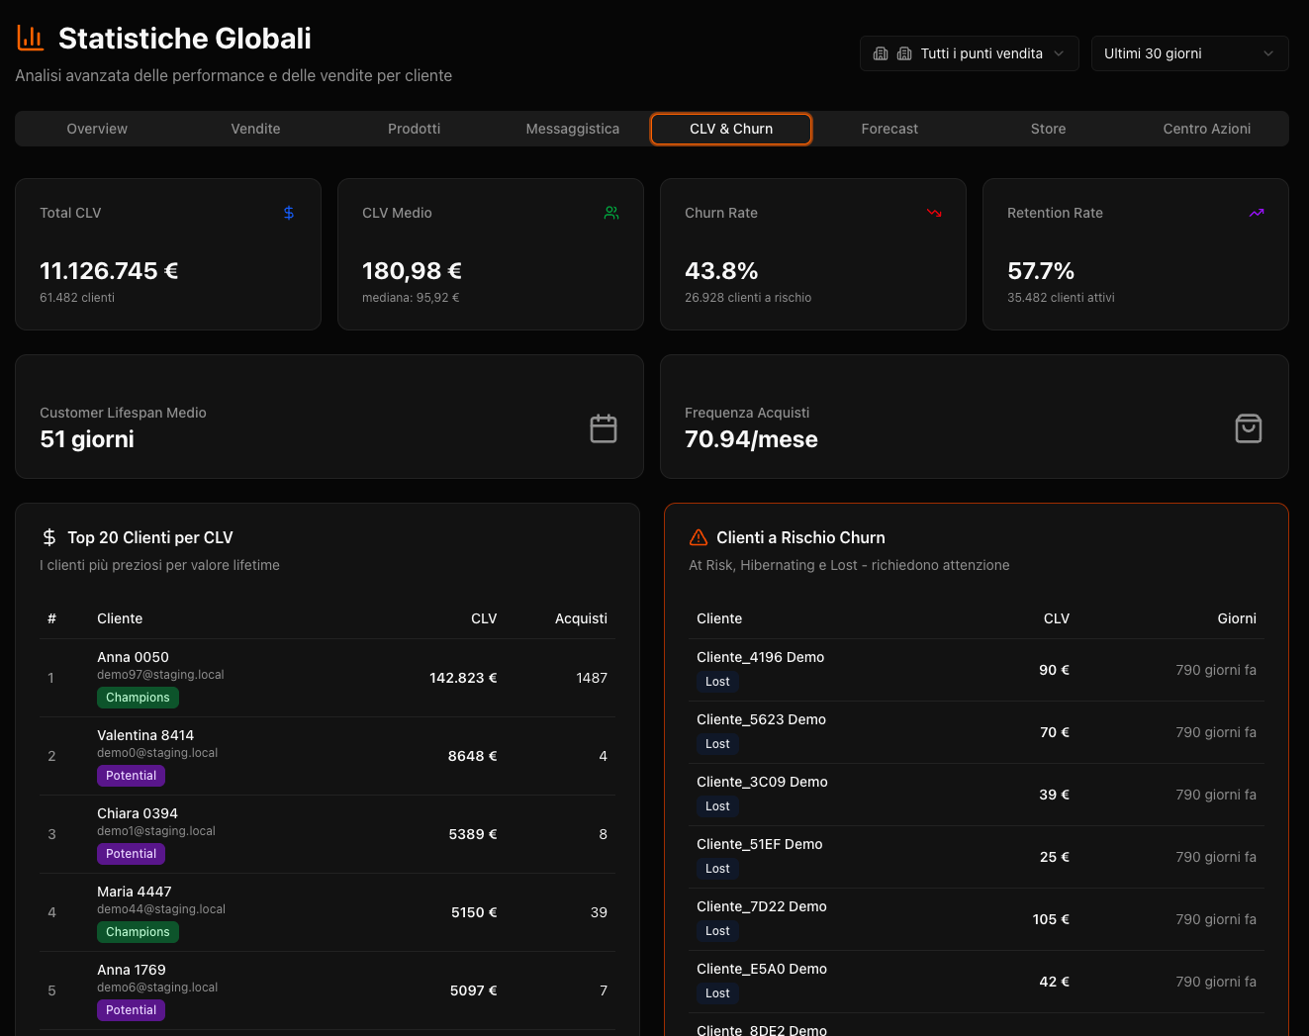Viewport: 1309px width, 1036px height.
Task: Click the purple trending-up Retention Rate icon
Action: pyautogui.click(x=1257, y=213)
